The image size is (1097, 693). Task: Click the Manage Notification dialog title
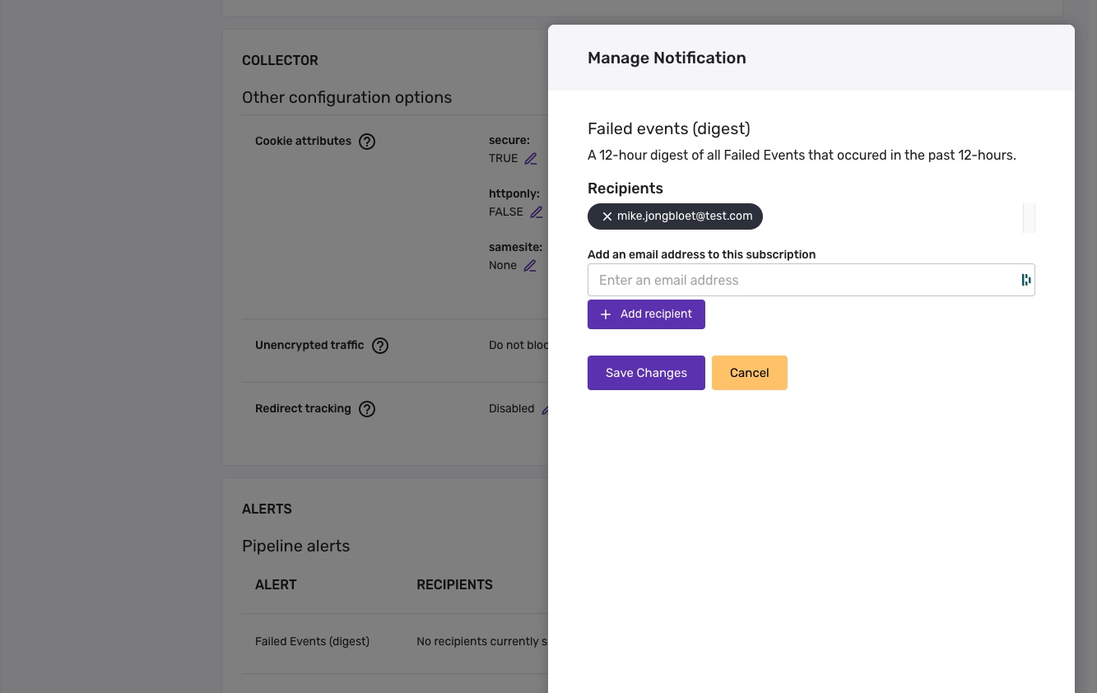tap(667, 58)
